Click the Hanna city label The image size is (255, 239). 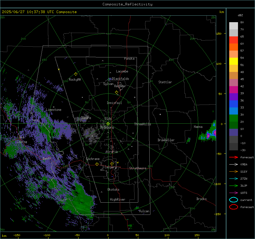click(x=198, y=127)
